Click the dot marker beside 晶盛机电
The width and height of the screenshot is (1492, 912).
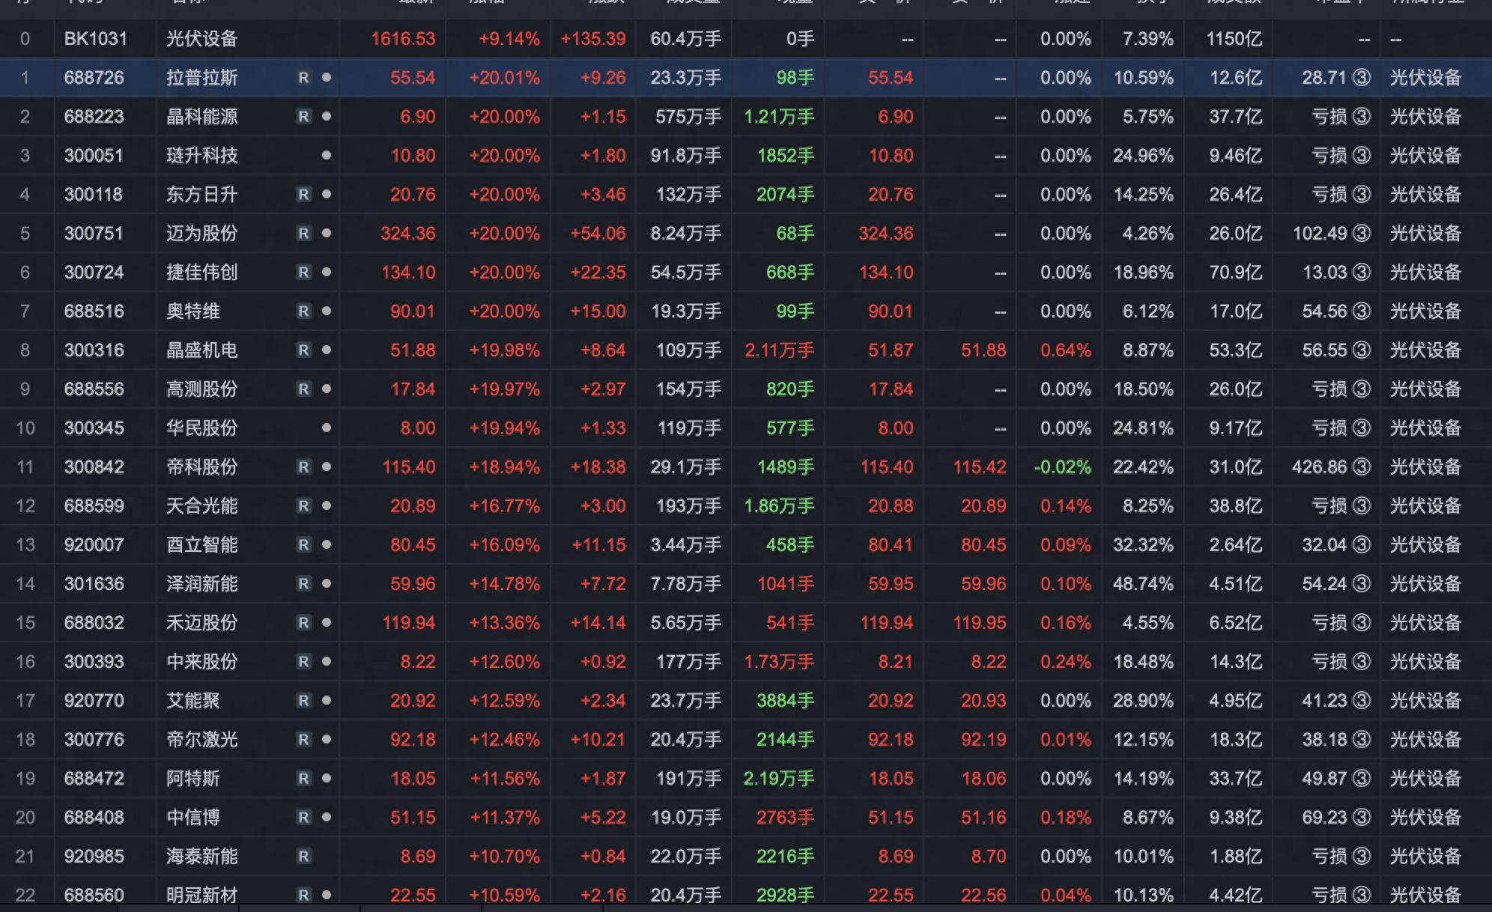(327, 350)
